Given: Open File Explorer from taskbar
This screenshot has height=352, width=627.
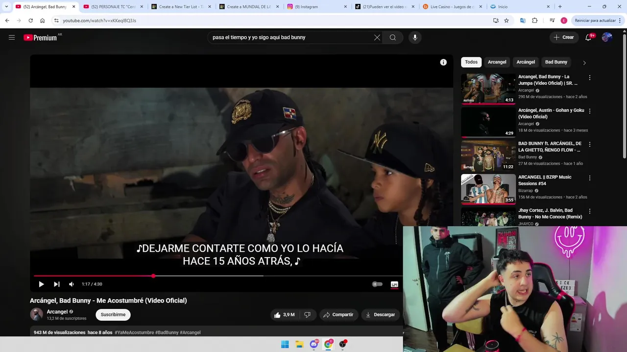Looking at the screenshot, I should click(299, 344).
